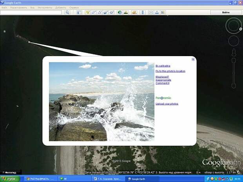Click the wave splash photo thumbnail
This screenshot has height=182, width=243.
click(102, 102)
